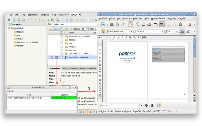Click the find next down arrow in Writer
The image size is (202, 126).
[146, 105]
